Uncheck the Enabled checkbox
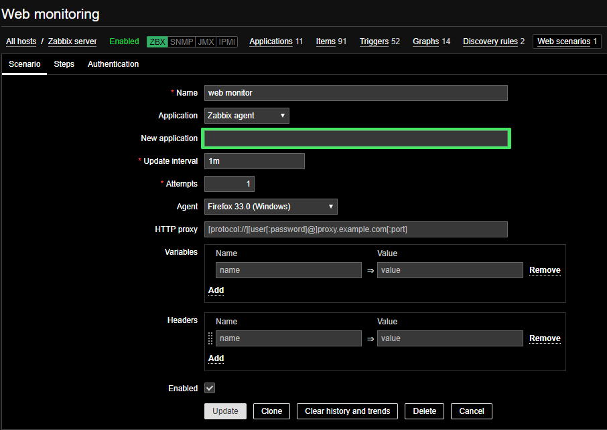This screenshot has height=430, width=607. (210, 389)
